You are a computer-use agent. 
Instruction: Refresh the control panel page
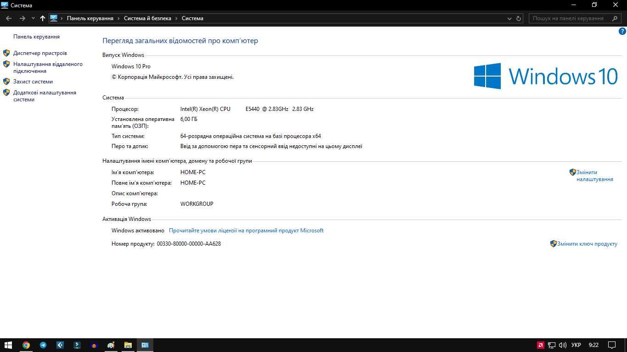pyautogui.click(x=519, y=18)
